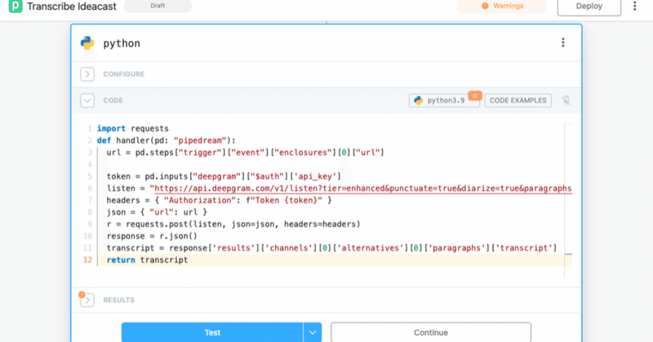The height and width of the screenshot is (342, 653).
Task: Click the Warnings indicator icon
Action: coord(485,6)
